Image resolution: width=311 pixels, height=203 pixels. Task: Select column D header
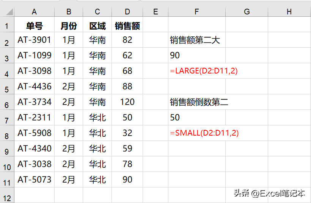pyautogui.click(x=127, y=12)
